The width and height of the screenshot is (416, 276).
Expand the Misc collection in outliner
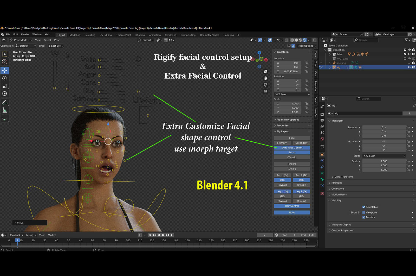click(x=330, y=54)
